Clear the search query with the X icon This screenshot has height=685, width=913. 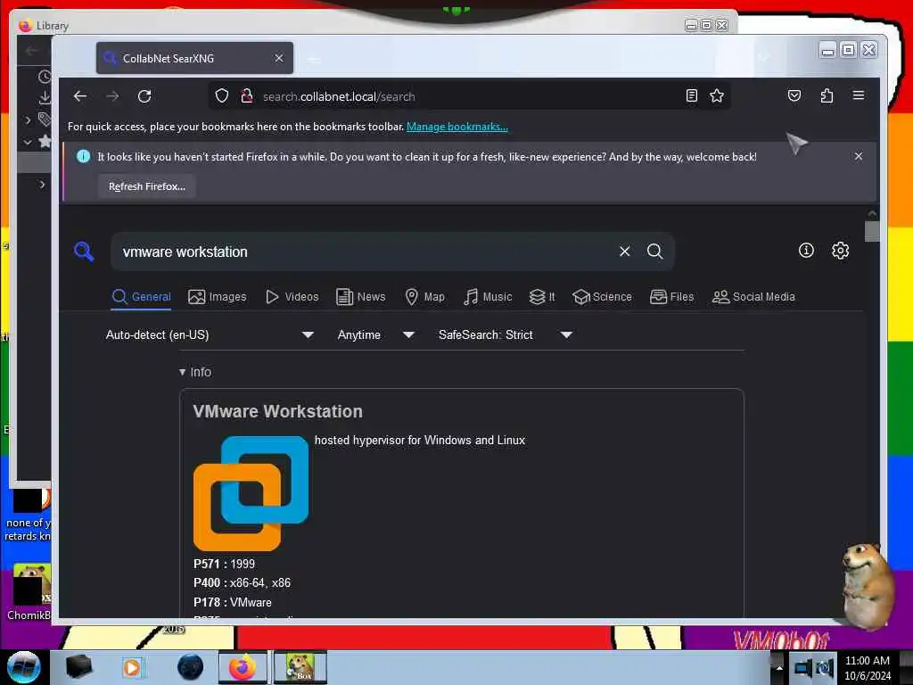(x=625, y=251)
